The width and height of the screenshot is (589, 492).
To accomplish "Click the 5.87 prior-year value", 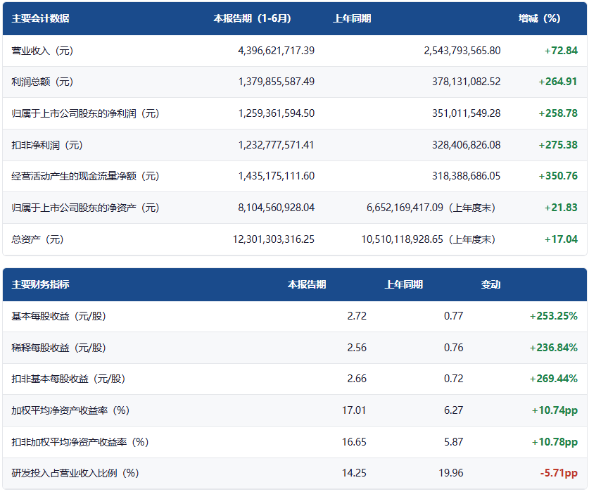I will [453, 441].
